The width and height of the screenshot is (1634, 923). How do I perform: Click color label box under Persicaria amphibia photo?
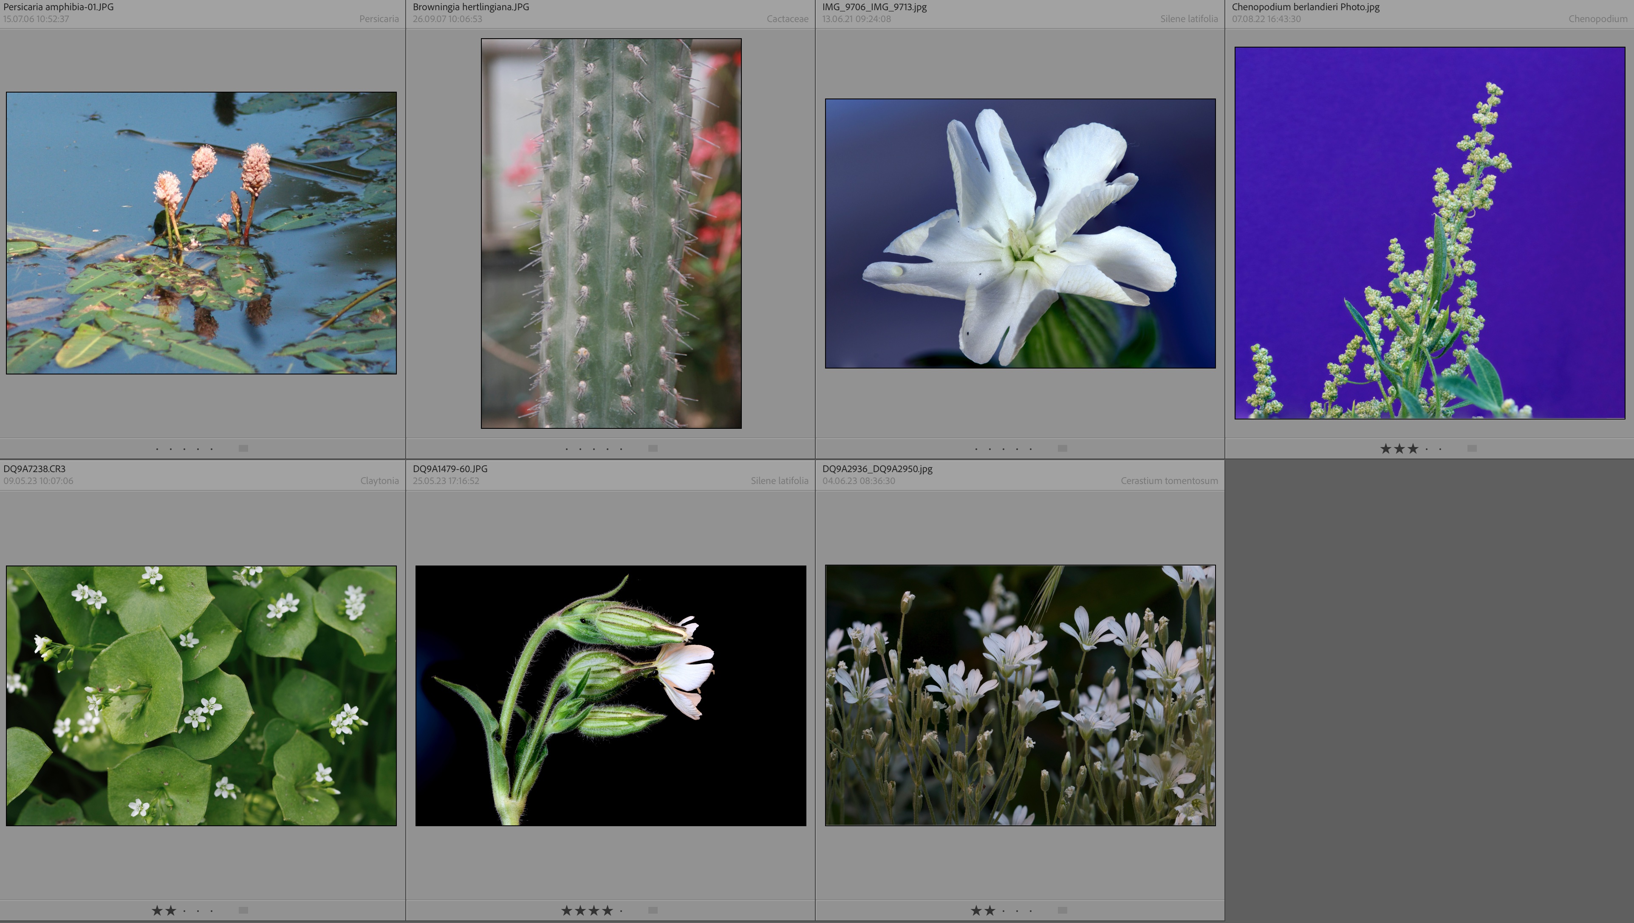[x=243, y=448]
